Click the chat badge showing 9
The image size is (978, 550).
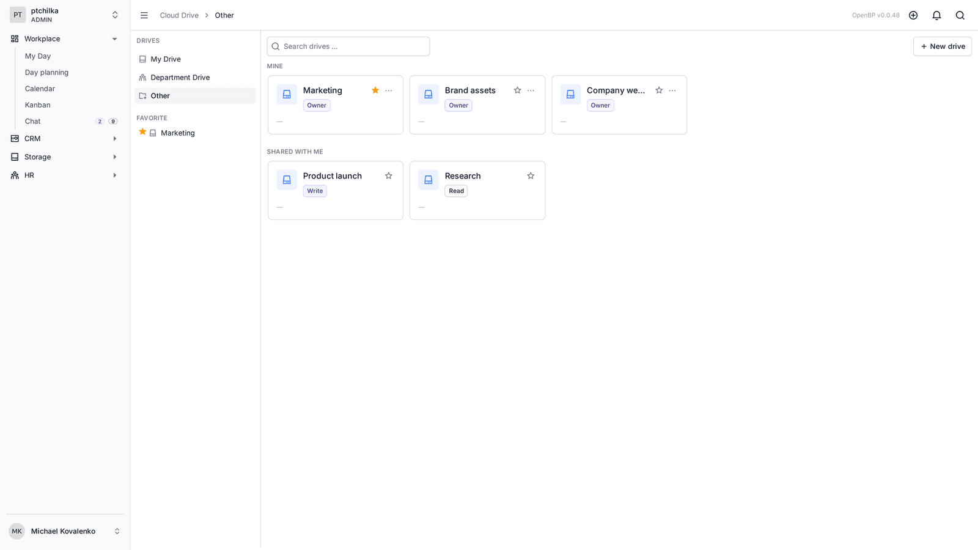pyautogui.click(x=113, y=122)
